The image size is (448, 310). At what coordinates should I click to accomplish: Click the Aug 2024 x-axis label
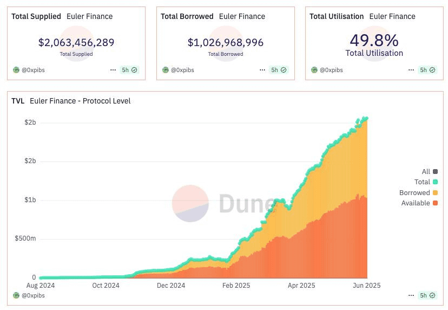(41, 286)
